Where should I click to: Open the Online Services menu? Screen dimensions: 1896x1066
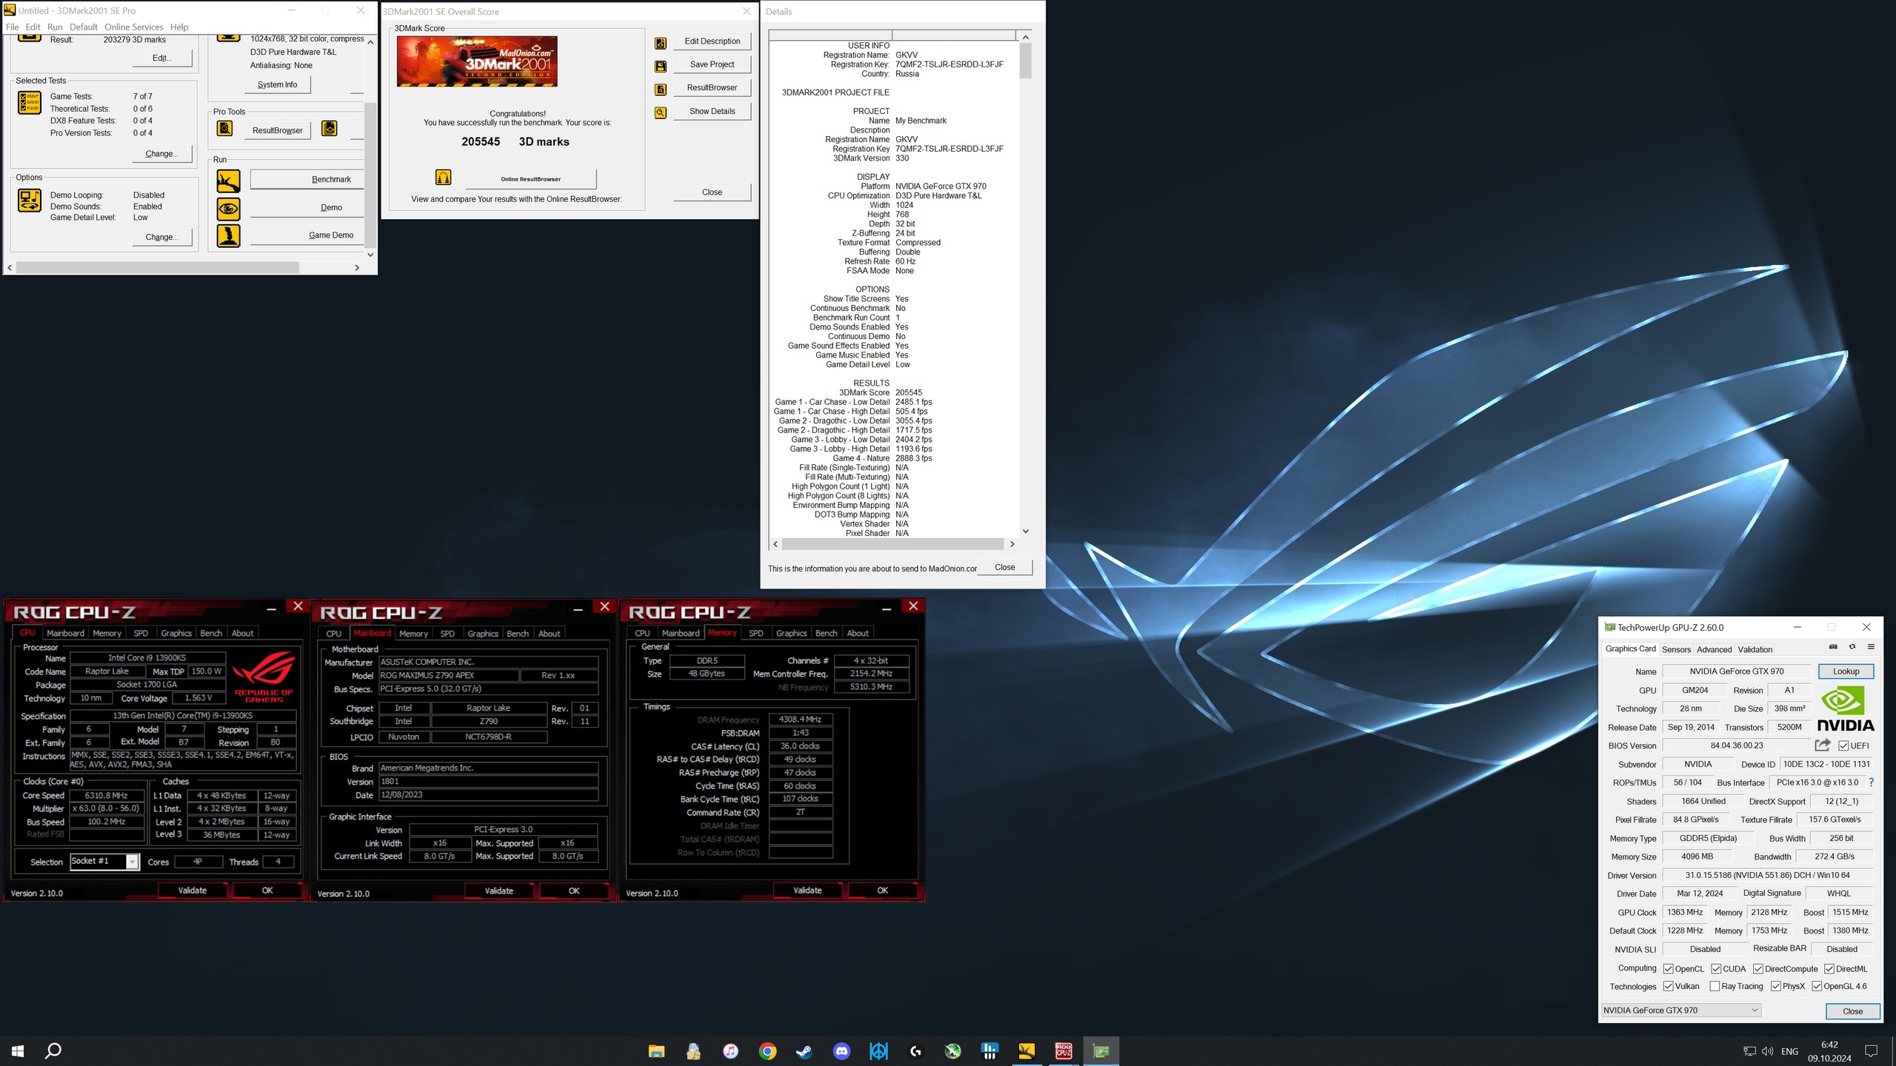pyautogui.click(x=133, y=27)
